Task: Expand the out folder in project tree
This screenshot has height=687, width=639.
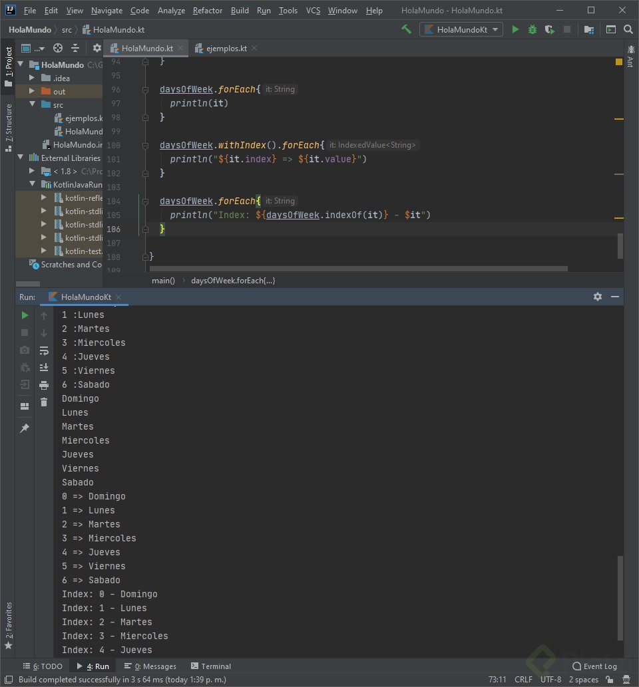Action: [32, 91]
